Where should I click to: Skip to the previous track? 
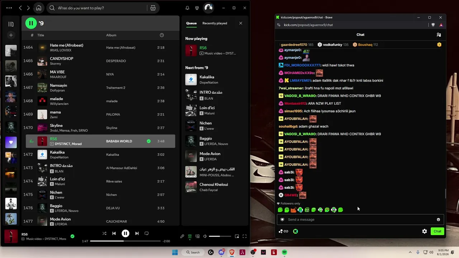114,233
